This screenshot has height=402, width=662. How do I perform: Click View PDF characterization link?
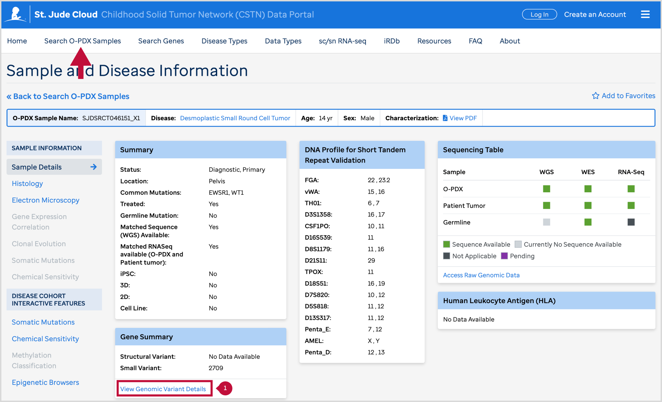(x=463, y=118)
